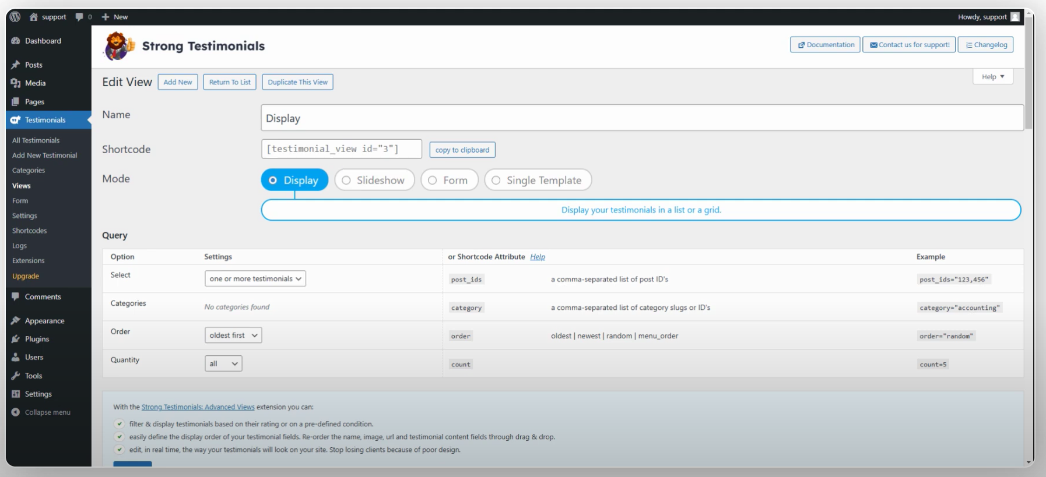Select the Slideshow mode radio button
Image resolution: width=1046 pixels, height=477 pixels.
346,181
